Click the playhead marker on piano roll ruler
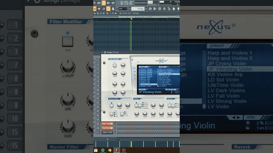273x153 pixels. pos(131,19)
